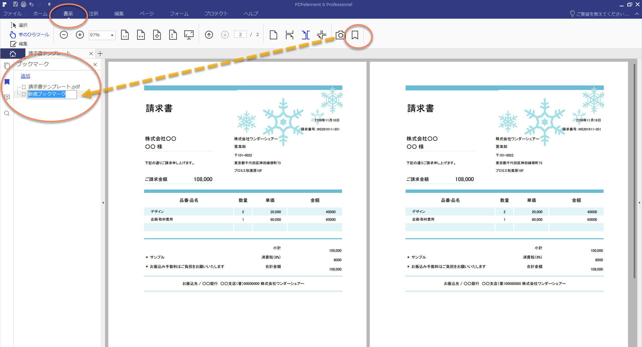This screenshot has width=642, height=347.
Task: Switch to the 編集 ribbon tab
Action: pyautogui.click(x=119, y=14)
